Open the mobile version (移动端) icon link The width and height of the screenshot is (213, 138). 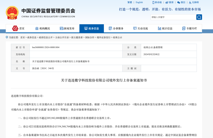tap(157, 2)
